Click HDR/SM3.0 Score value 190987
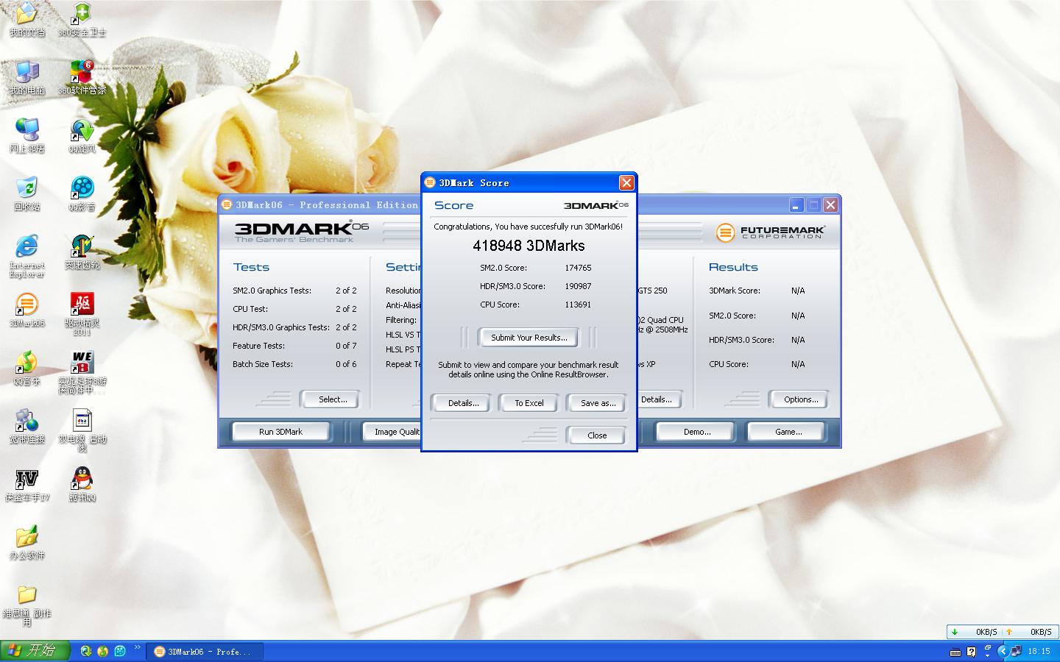This screenshot has height=662, width=1060. pos(578,286)
